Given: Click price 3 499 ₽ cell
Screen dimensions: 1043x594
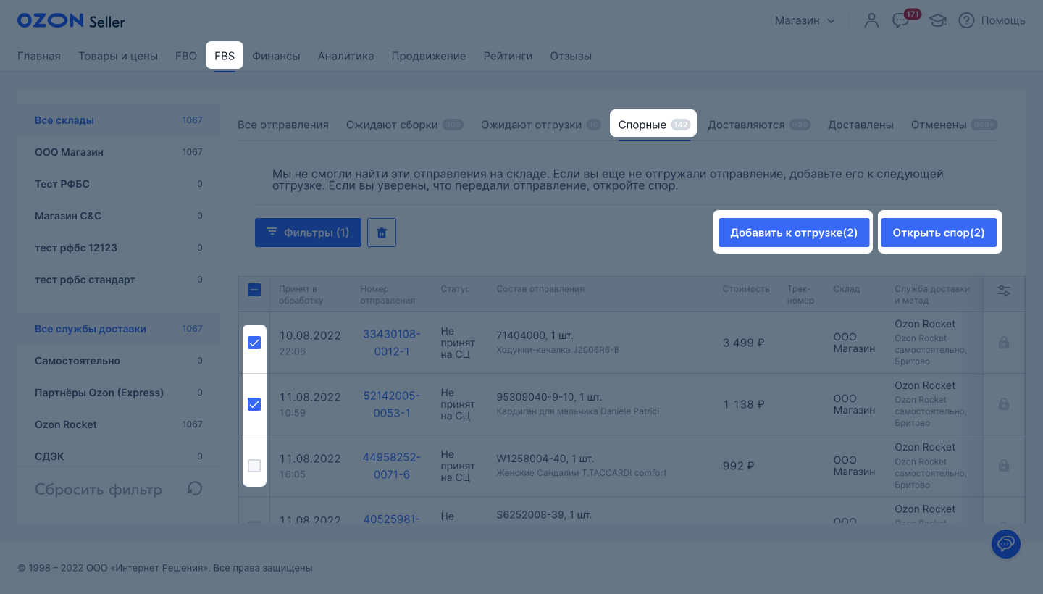Looking at the screenshot, I should (744, 343).
